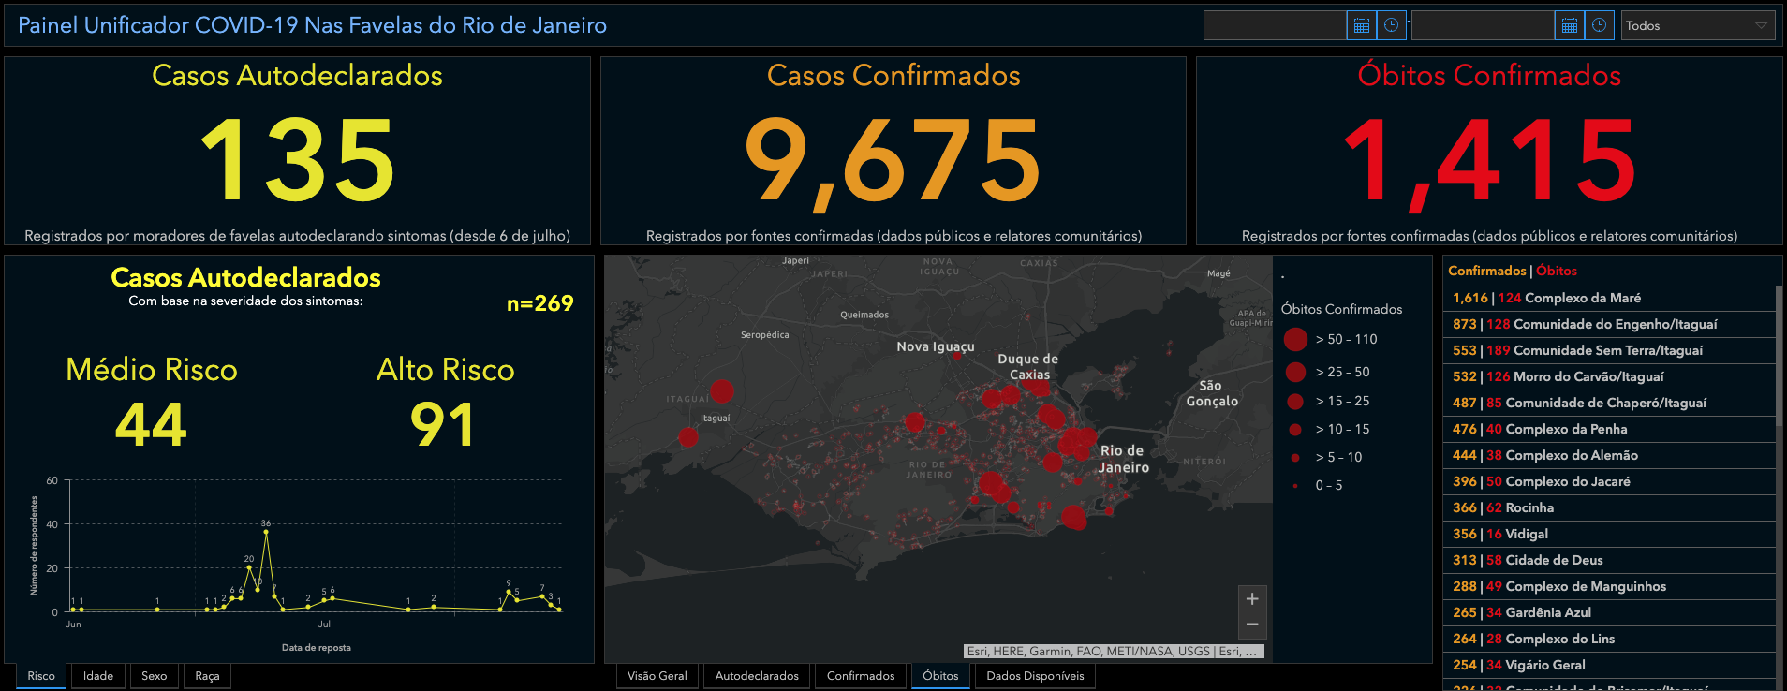Select Complexo da Maré in the list
Image resolution: width=1787 pixels, height=691 pixels.
(x=1583, y=298)
